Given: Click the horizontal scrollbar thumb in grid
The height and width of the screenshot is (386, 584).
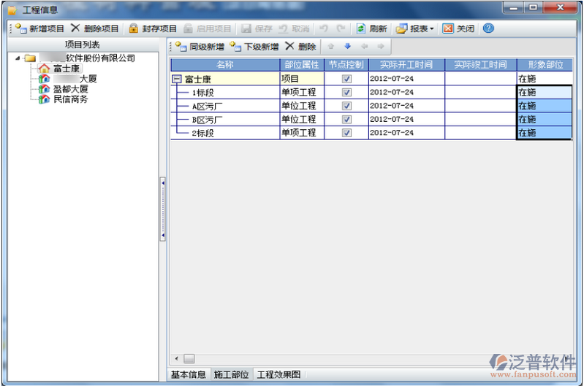Looking at the screenshot, I should pos(189,358).
